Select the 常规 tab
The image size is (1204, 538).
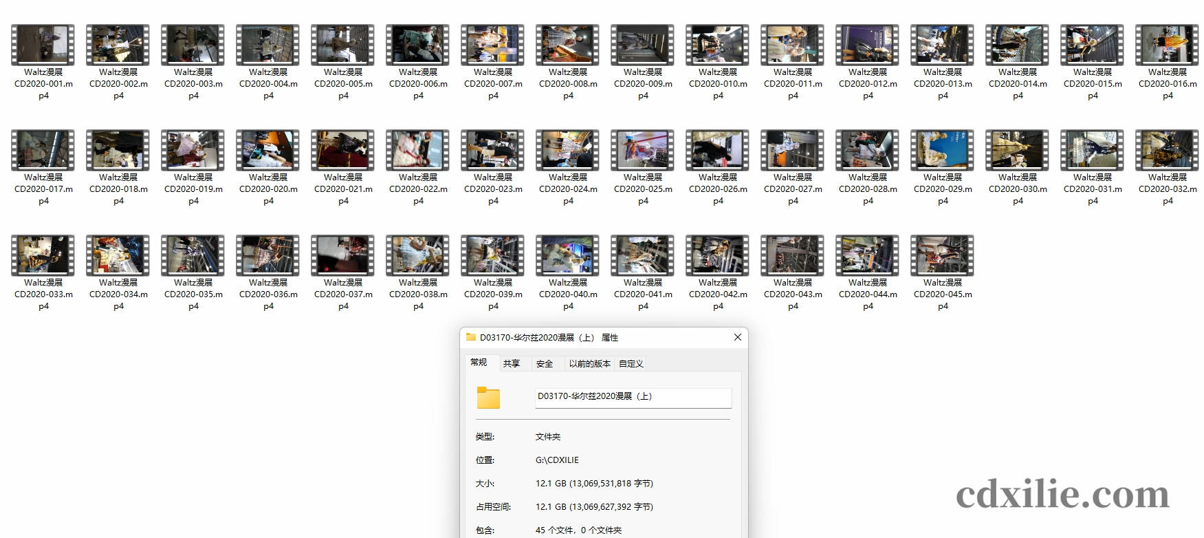tap(479, 363)
